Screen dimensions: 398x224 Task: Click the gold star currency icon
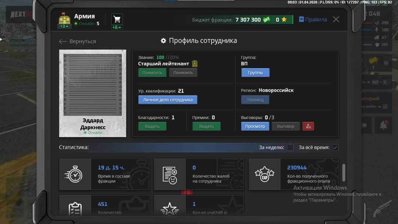[284, 20]
